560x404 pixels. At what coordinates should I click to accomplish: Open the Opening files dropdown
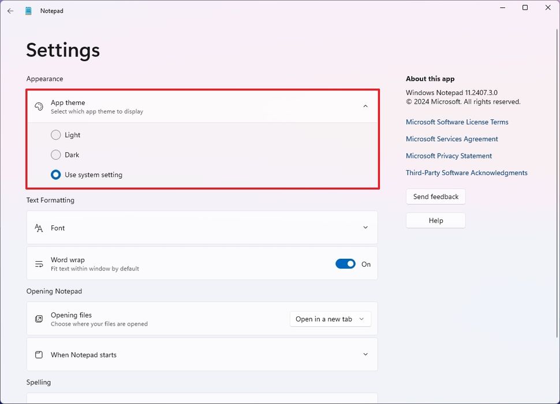pos(330,319)
